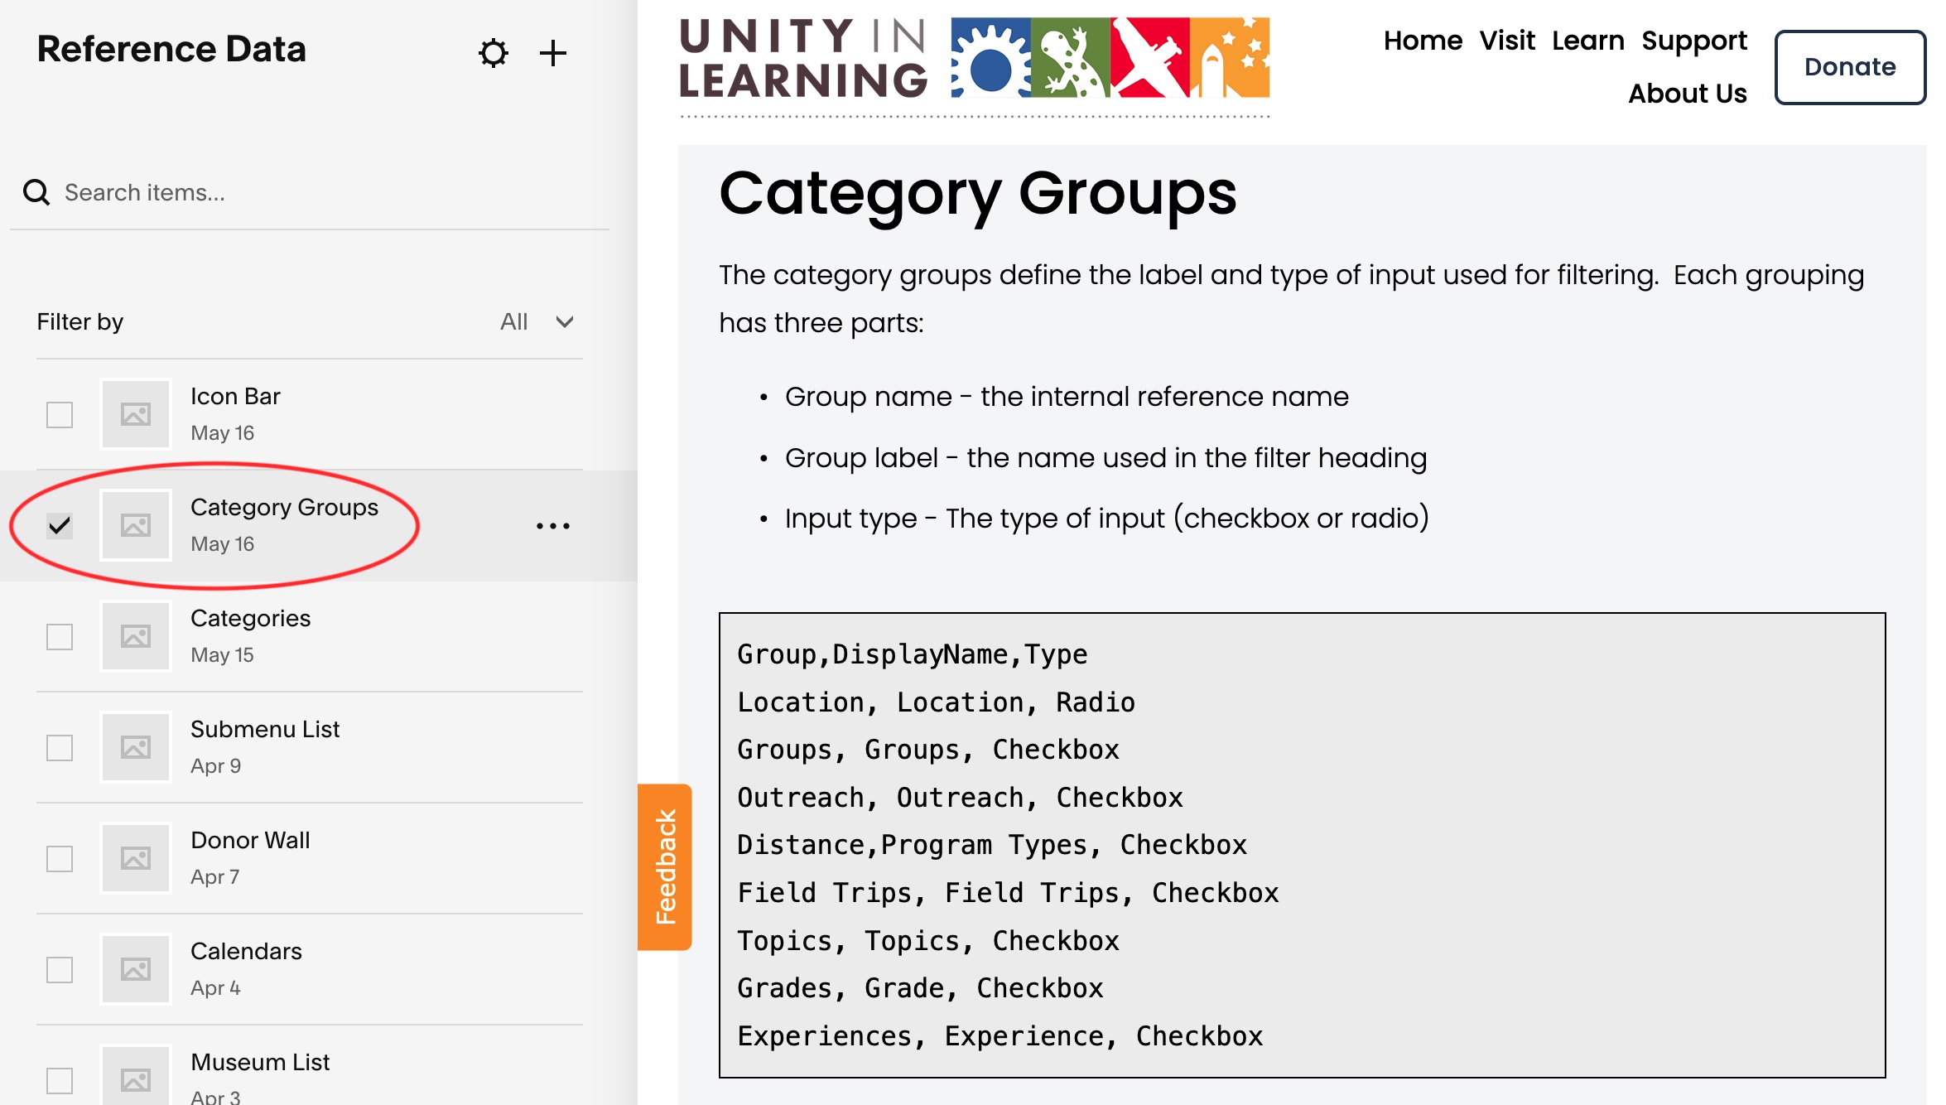
Task: Toggle the Icon Bar checkbox
Action: (59, 413)
